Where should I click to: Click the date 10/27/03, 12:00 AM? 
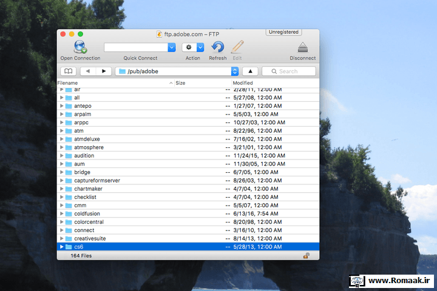pos(259,122)
